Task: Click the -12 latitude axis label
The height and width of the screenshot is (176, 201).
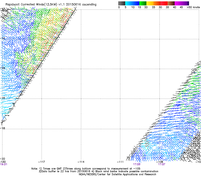Action: point(3,38)
